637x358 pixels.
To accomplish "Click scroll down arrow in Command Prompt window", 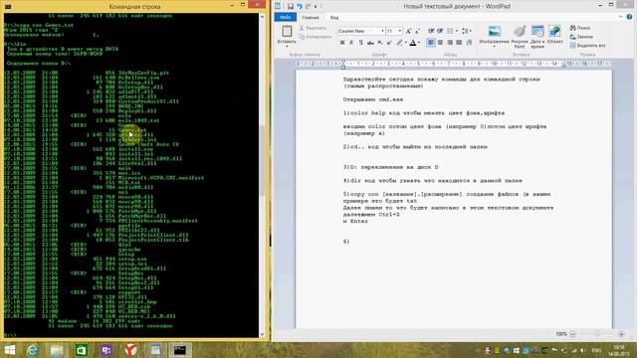I will (262, 334).
